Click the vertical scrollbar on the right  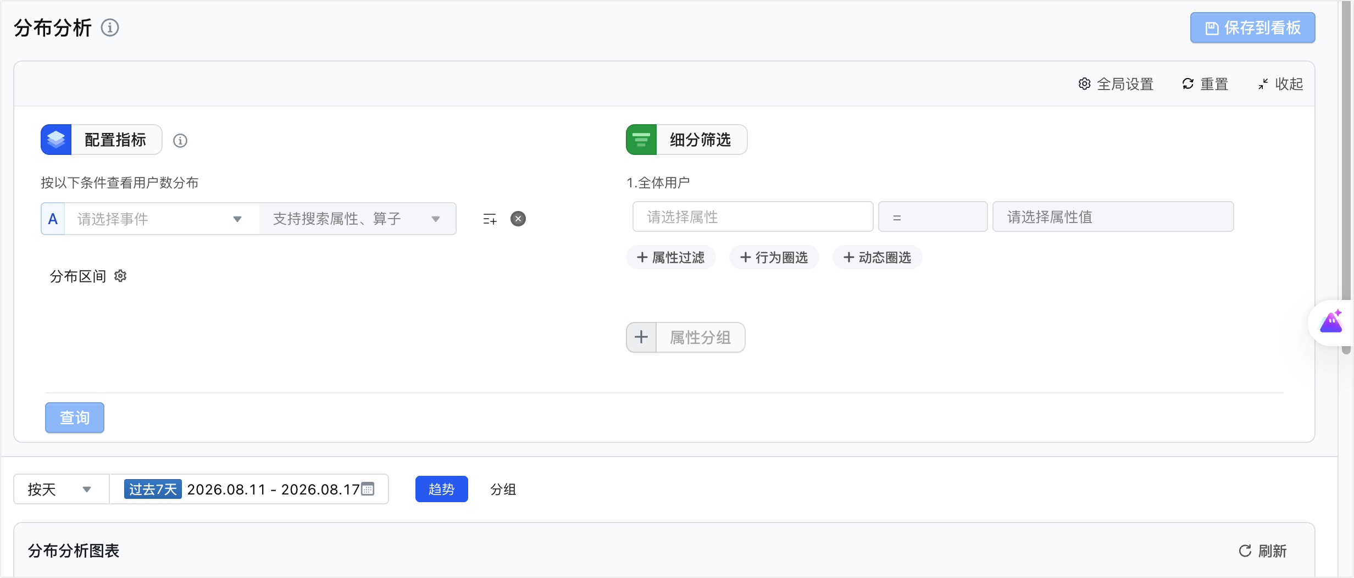pos(1346,176)
